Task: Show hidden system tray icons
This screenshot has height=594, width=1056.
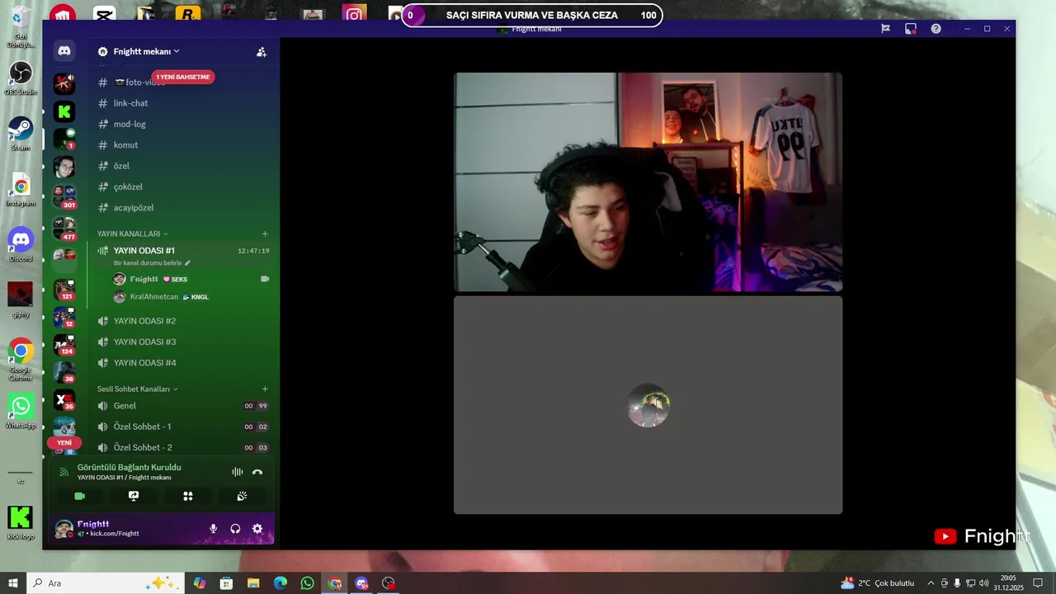Action: point(931,583)
